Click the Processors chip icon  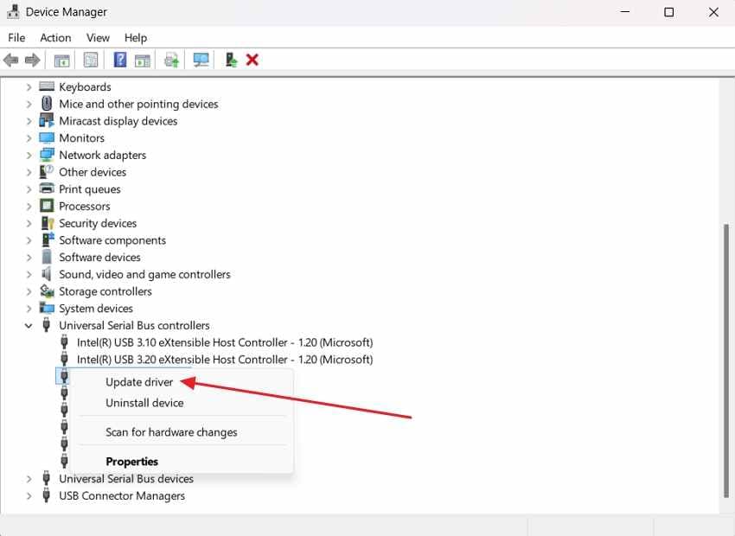pos(47,205)
